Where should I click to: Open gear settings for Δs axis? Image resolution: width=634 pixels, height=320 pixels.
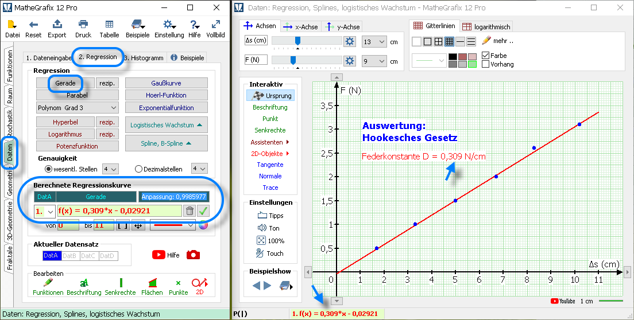coord(349,41)
